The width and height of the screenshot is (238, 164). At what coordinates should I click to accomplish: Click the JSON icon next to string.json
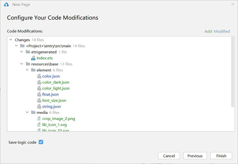click(x=39, y=107)
